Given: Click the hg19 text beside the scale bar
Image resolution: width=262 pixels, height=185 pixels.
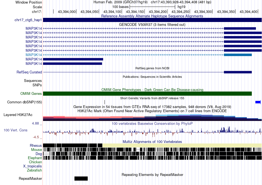Looking at the screenshot, I should 181,7.
